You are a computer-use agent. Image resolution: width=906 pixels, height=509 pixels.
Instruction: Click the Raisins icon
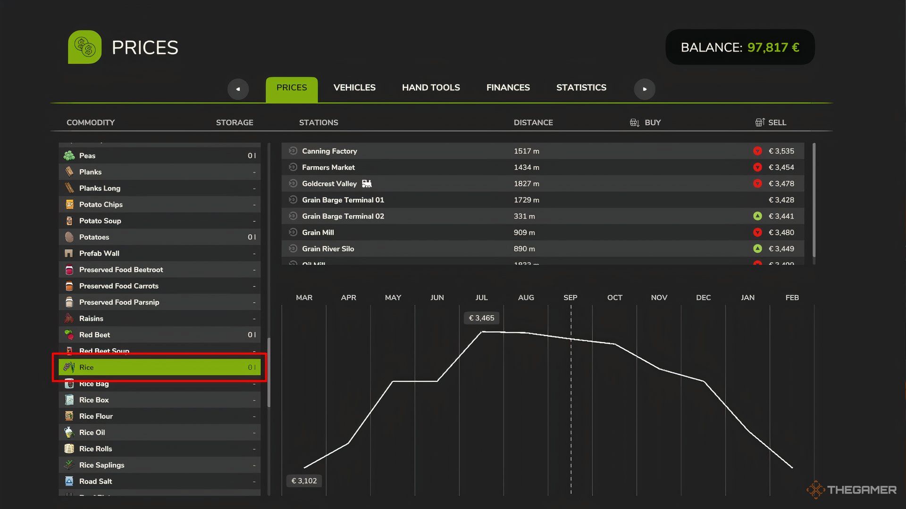click(69, 318)
